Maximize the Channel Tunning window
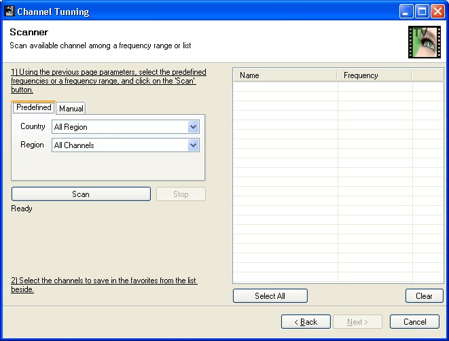 pyautogui.click(x=421, y=12)
